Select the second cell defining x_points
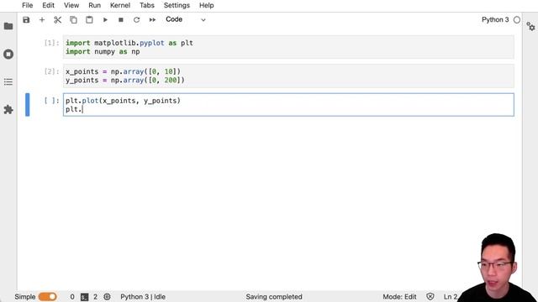This screenshot has height=302, width=538. click(288, 75)
